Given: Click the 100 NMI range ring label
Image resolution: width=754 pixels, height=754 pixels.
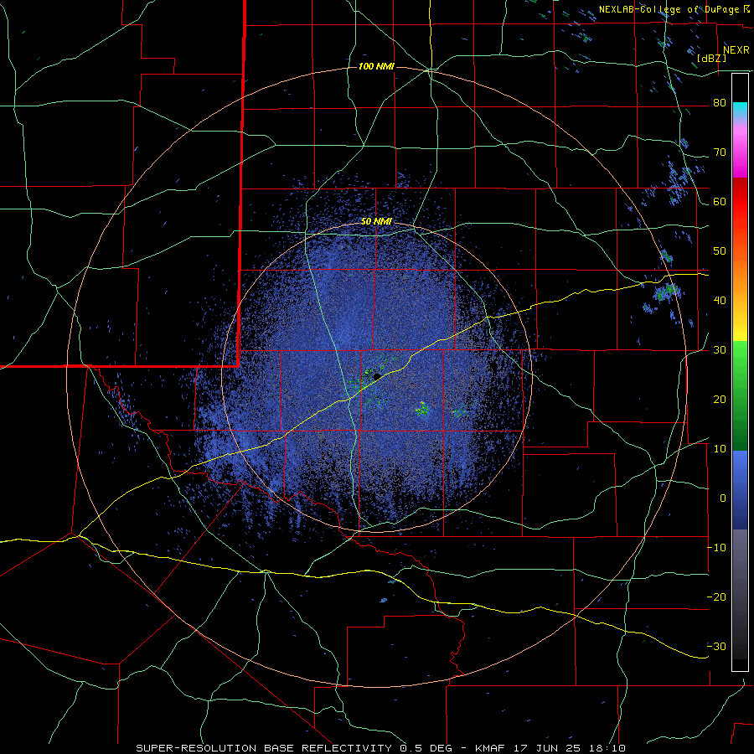Looking at the screenshot, I should coord(376,66).
